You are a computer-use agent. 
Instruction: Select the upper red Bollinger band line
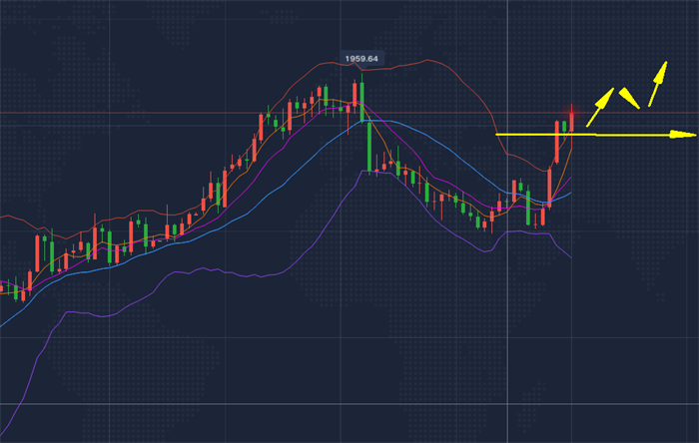429,62
